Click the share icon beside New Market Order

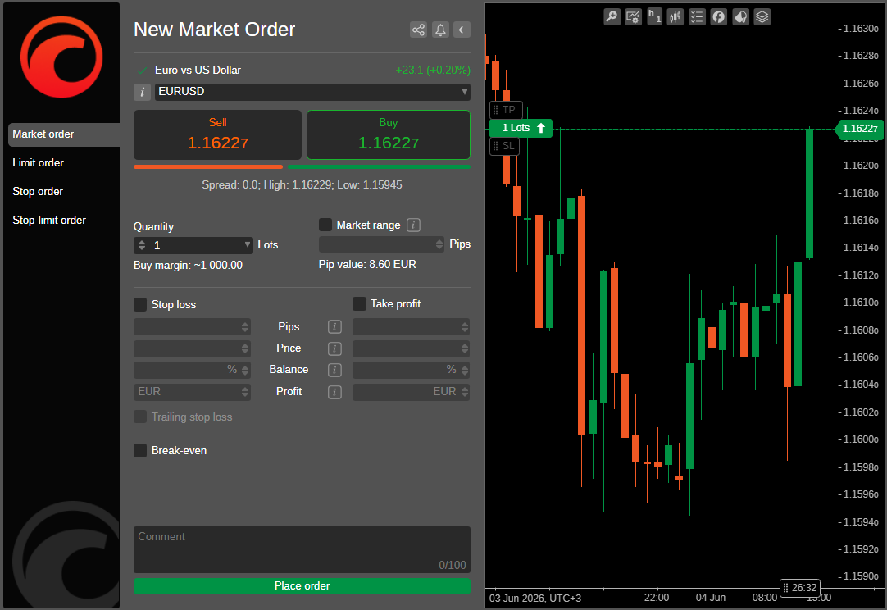tap(419, 30)
